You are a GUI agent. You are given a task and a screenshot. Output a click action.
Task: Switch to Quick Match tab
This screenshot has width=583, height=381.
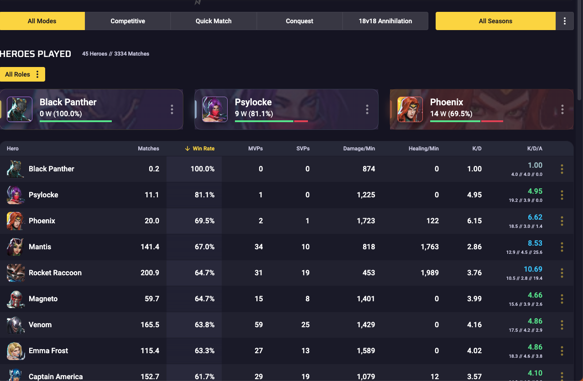pos(213,21)
